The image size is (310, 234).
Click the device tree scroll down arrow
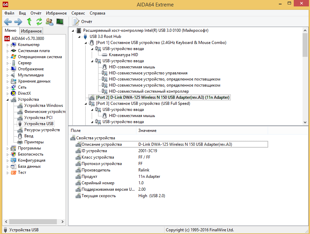[x=305, y=122]
